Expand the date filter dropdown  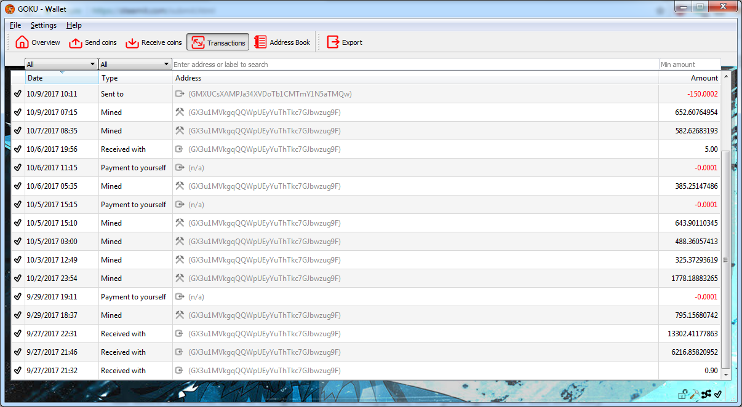click(x=61, y=64)
